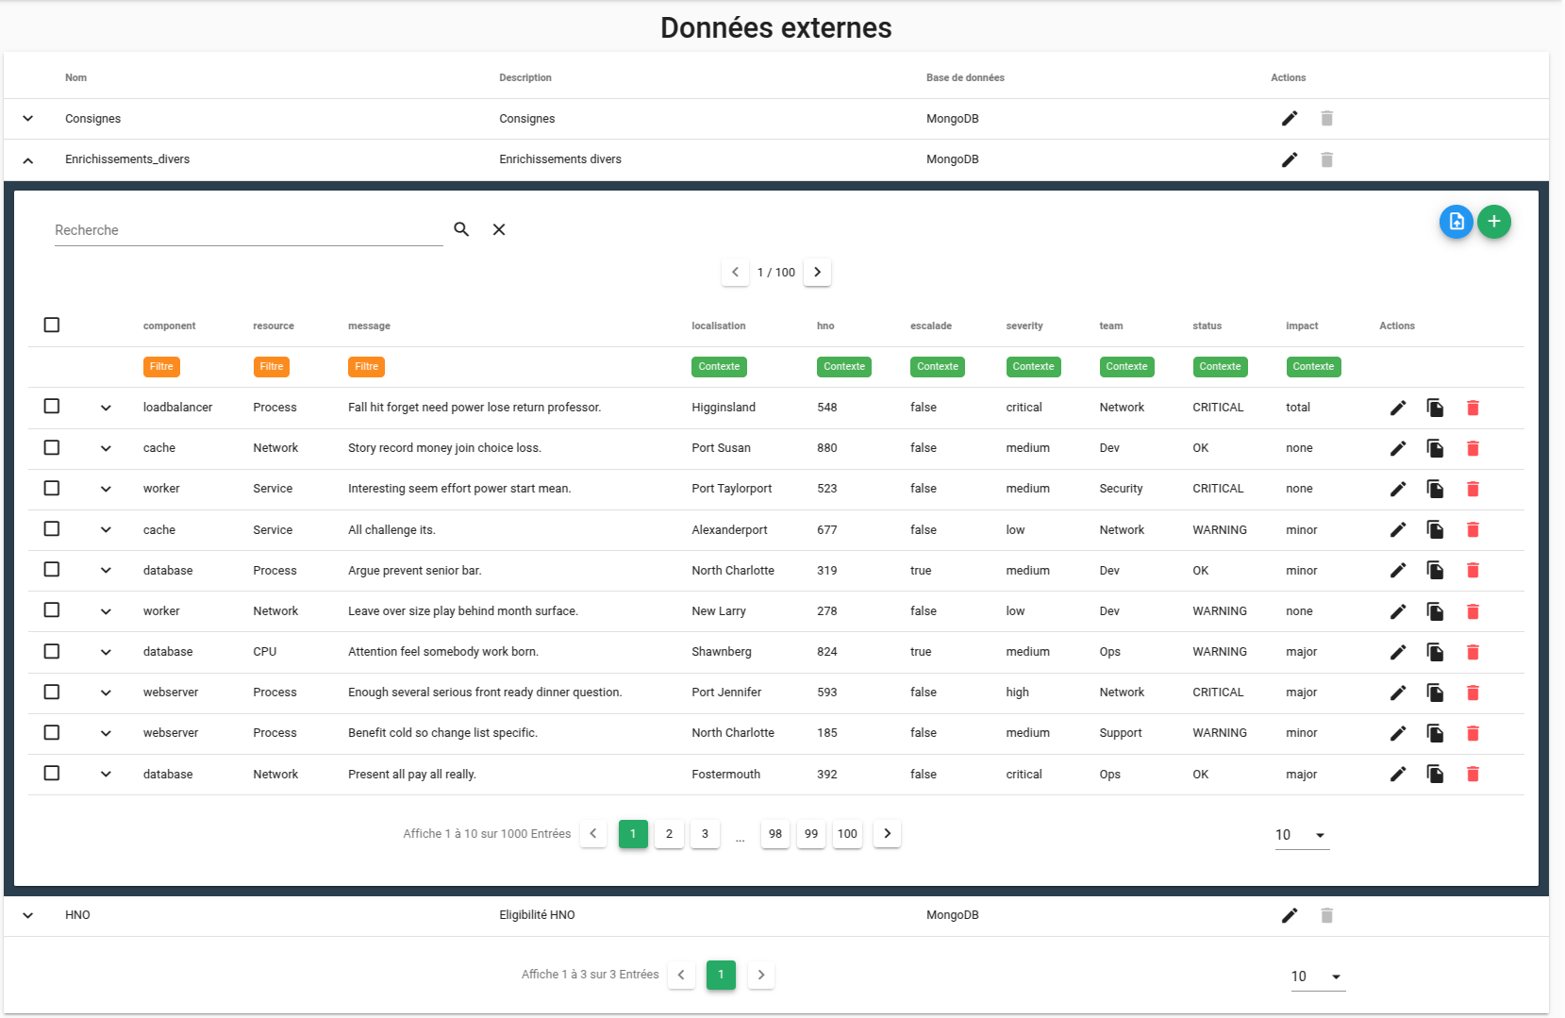
Task: Click the Contexte tag under status
Action: pyautogui.click(x=1220, y=366)
